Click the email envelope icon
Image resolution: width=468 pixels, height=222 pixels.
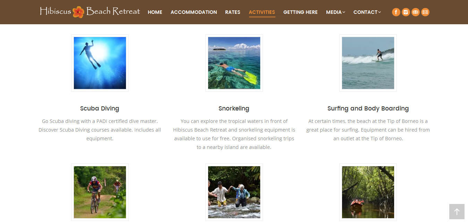coord(425,12)
